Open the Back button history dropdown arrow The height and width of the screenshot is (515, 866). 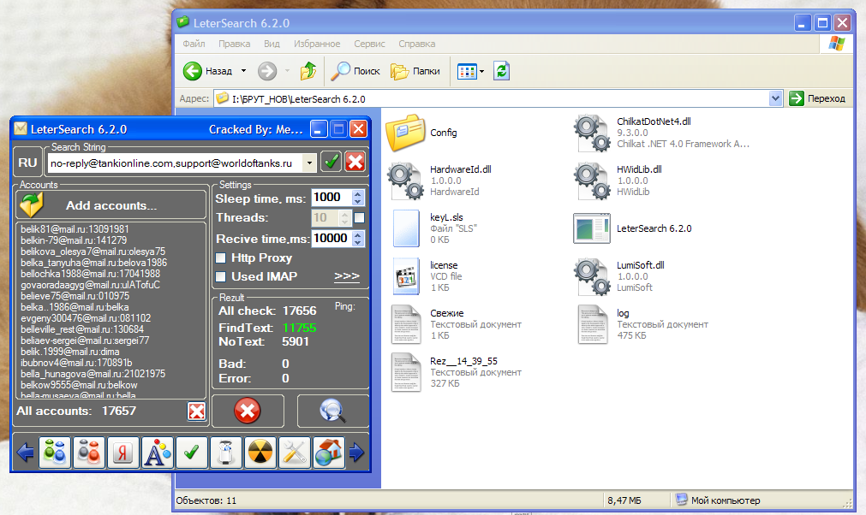tap(243, 71)
